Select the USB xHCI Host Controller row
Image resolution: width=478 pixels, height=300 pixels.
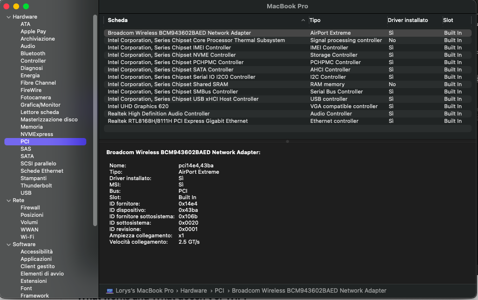tap(287, 99)
